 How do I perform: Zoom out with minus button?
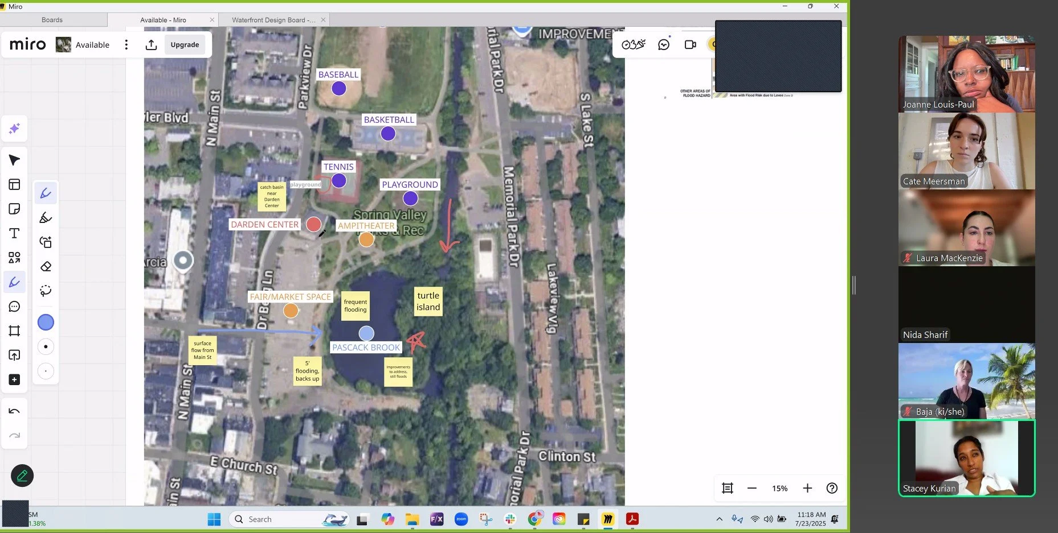pos(752,488)
